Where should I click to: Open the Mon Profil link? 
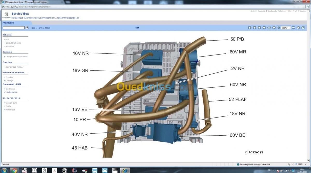293,11
